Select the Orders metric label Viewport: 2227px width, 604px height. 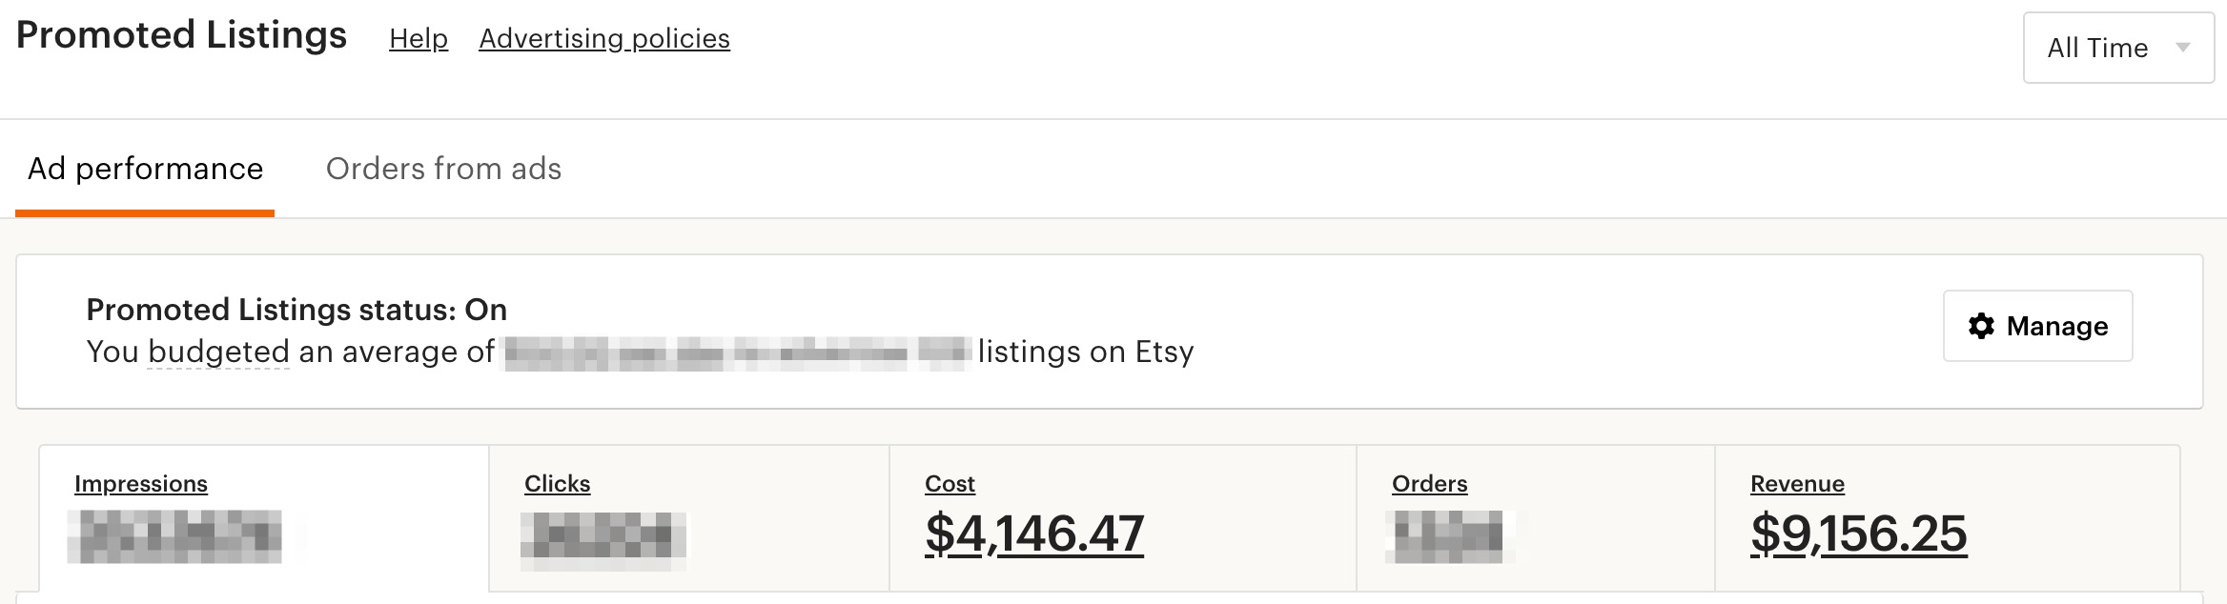pyautogui.click(x=1429, y=484)
